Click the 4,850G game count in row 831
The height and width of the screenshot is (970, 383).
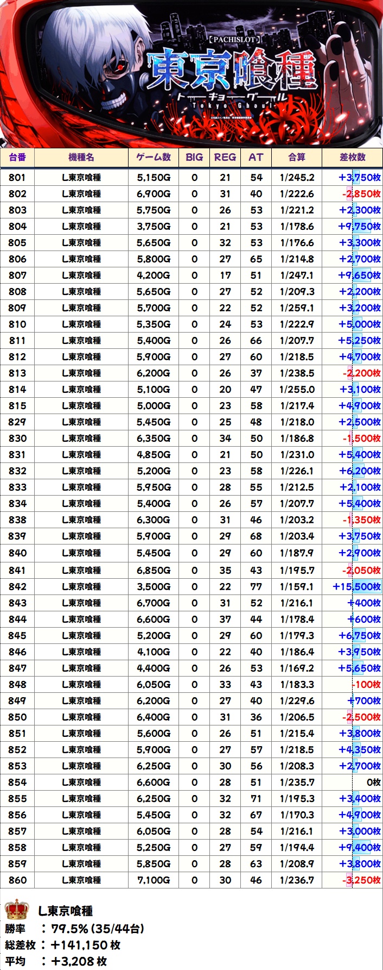[x=154, y=454]
